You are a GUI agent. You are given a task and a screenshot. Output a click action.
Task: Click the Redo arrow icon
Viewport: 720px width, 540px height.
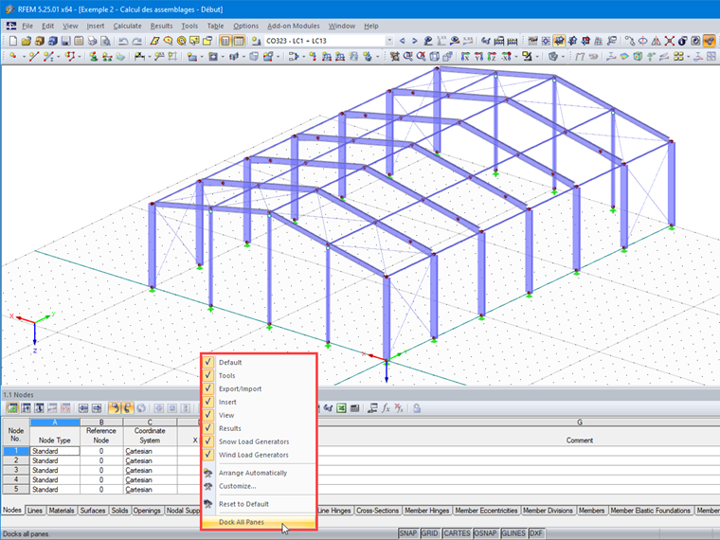pyautogui.click(x=136, y=41)
